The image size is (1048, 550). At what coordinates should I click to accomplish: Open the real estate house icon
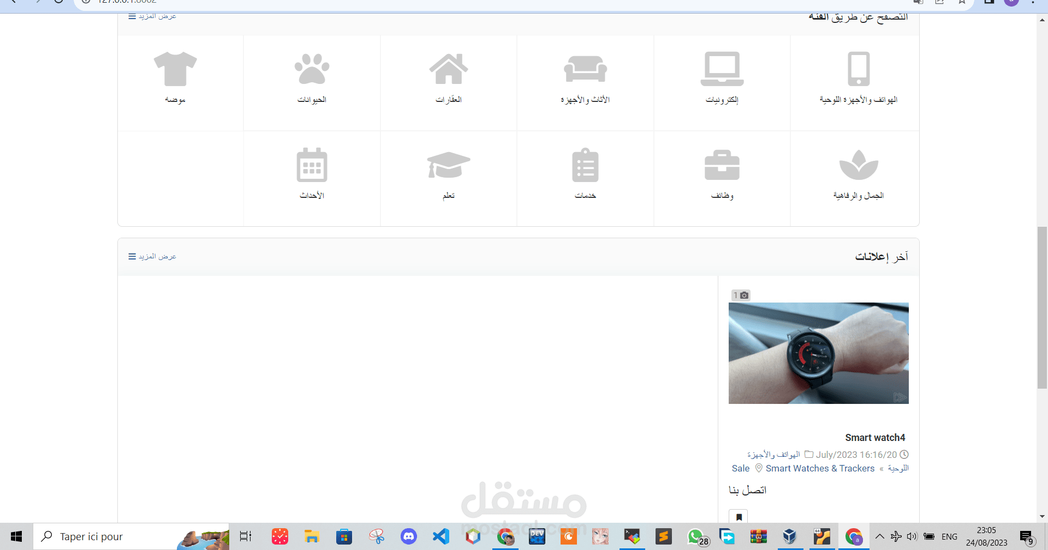[x=449, y=69]
